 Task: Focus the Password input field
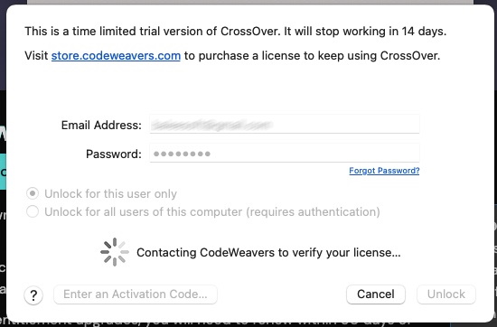point(285,154)
